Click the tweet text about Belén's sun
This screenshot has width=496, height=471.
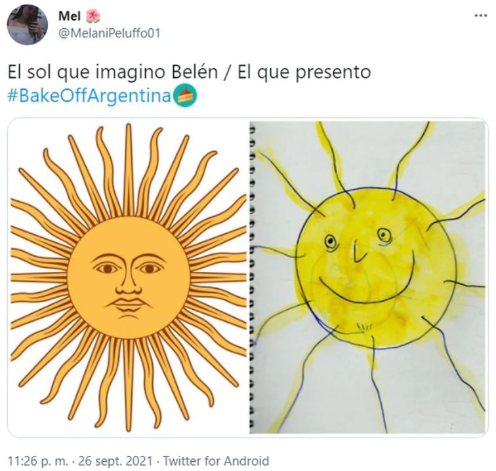189,72
